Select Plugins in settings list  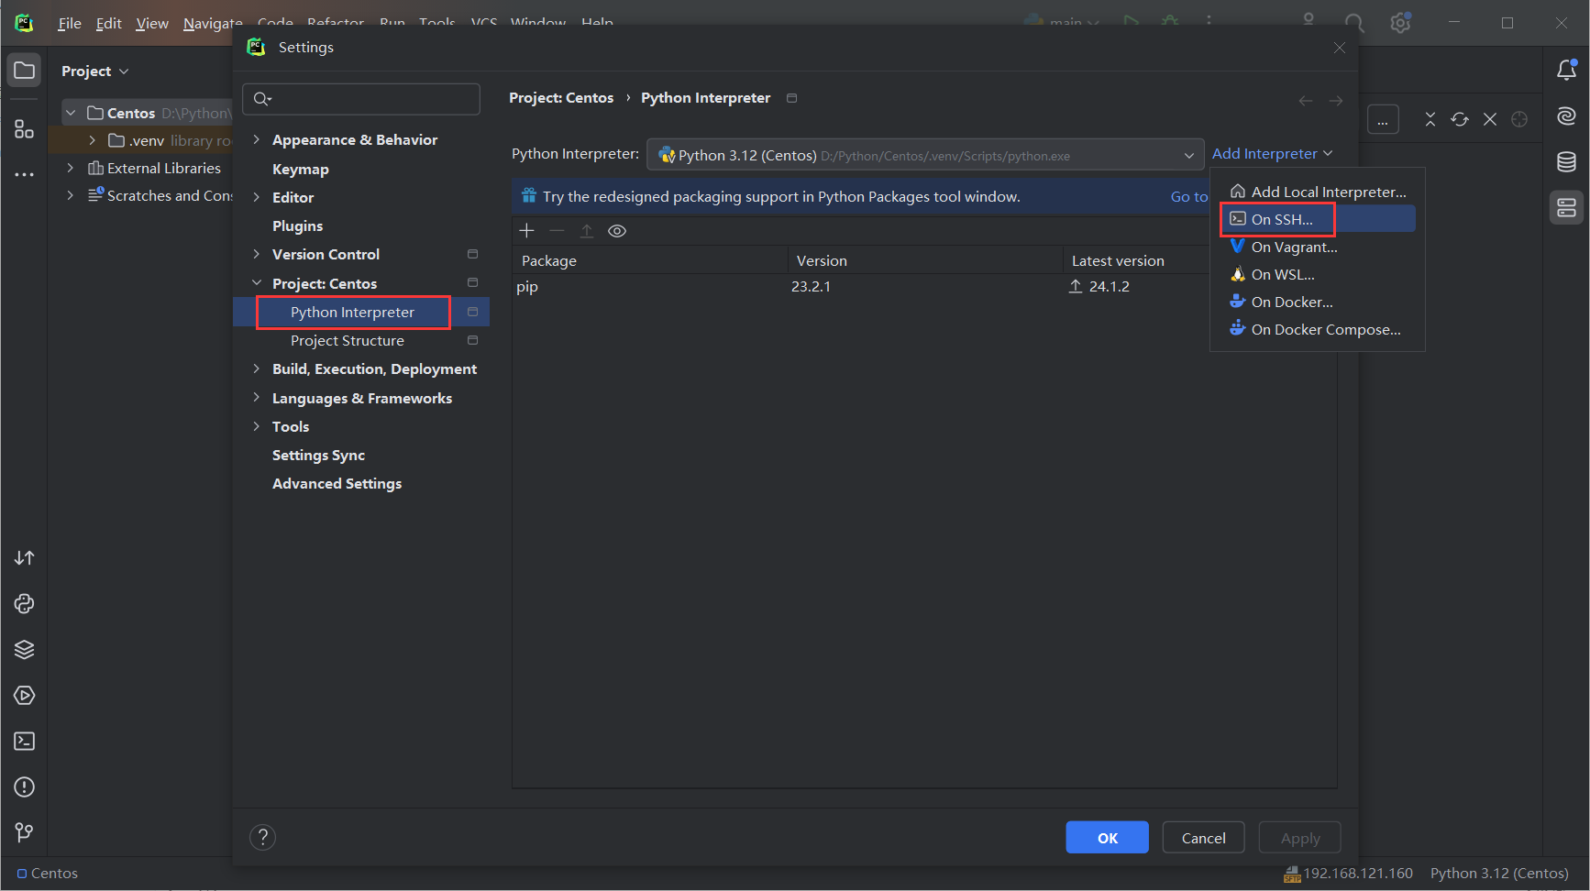(x=297, y=225)
